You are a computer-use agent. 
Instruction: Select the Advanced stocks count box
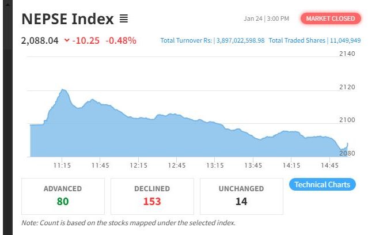coord(63,196)
